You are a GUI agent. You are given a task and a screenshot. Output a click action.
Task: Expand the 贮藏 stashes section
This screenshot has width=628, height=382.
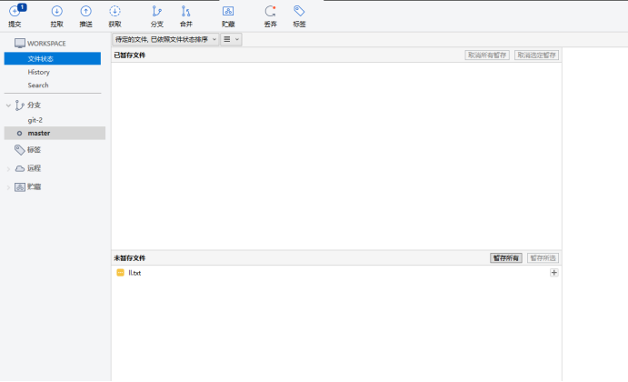click(x=8, y=187)
